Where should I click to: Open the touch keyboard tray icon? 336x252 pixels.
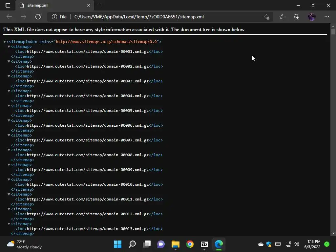(x=278, y=244)
